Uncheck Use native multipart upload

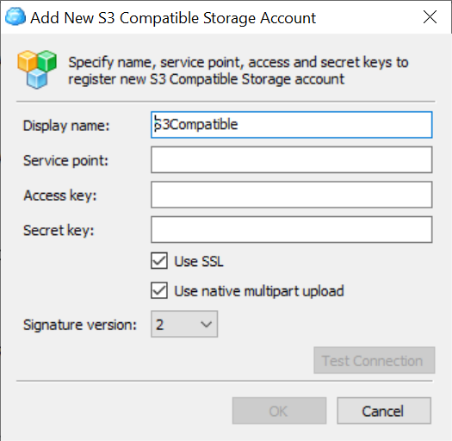[159, 290]
